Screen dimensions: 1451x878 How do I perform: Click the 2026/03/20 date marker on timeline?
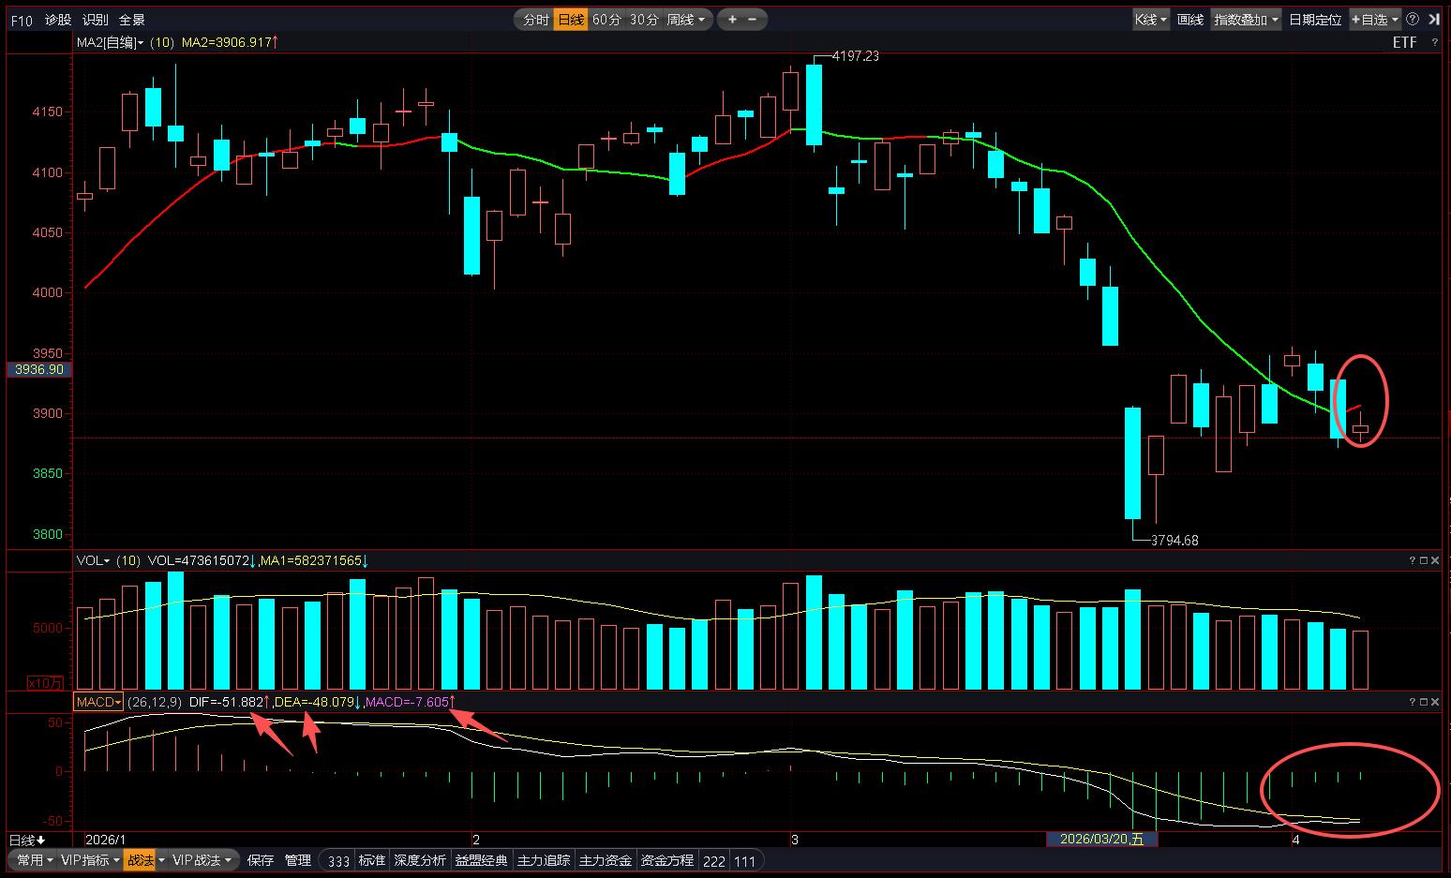click(x=1101, y=840)
